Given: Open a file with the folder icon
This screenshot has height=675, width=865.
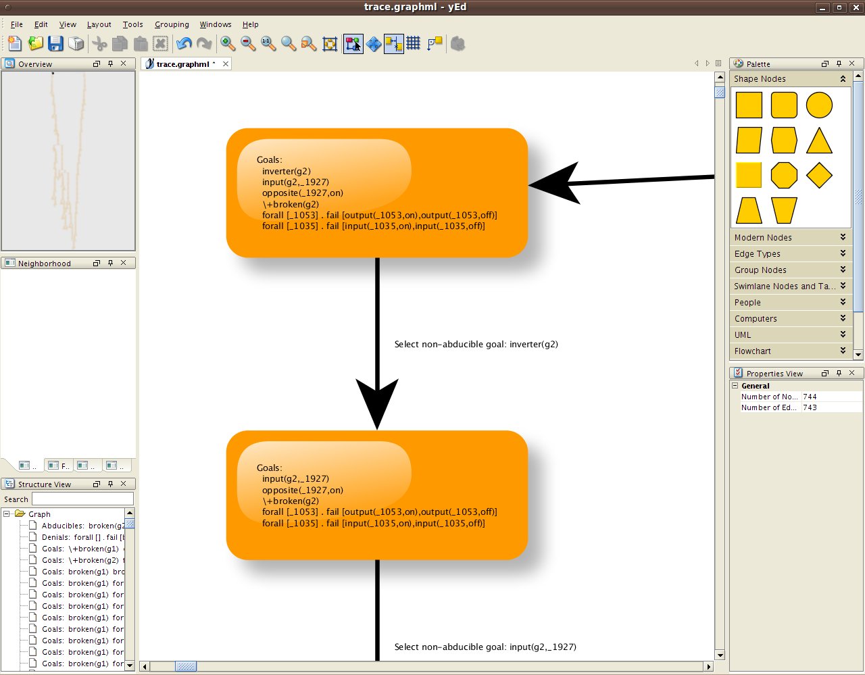Looking at the screenshot, I should [35, 44].
